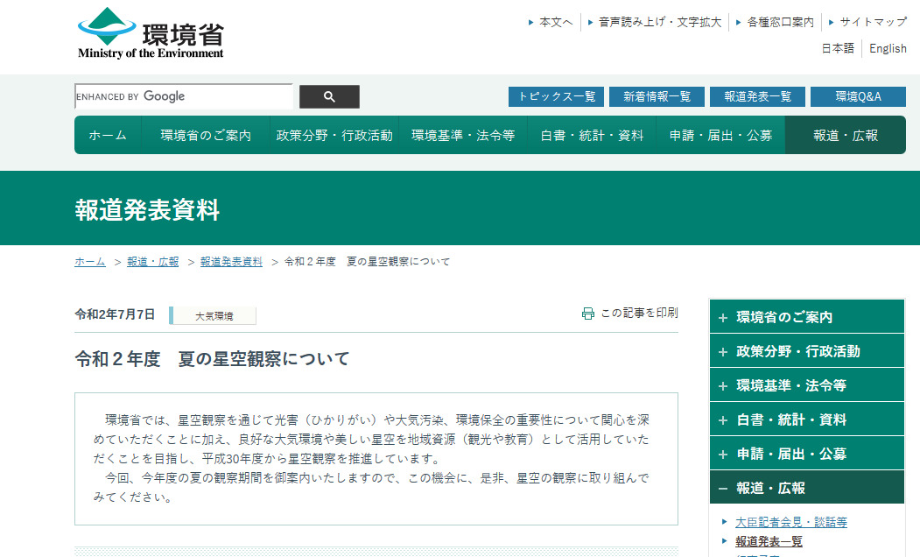This screenshot has width=920, height=557.
Task: Expand the 環境基準・法令等 sidebar section
Action: 805,385
